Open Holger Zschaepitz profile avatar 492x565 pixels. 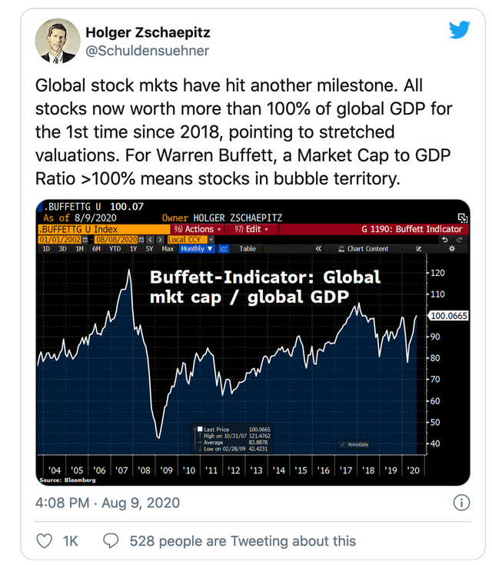click(58, 41)
